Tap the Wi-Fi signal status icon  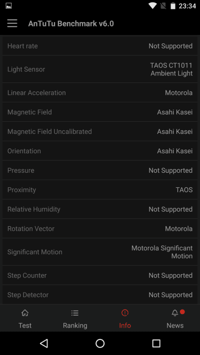152,5
